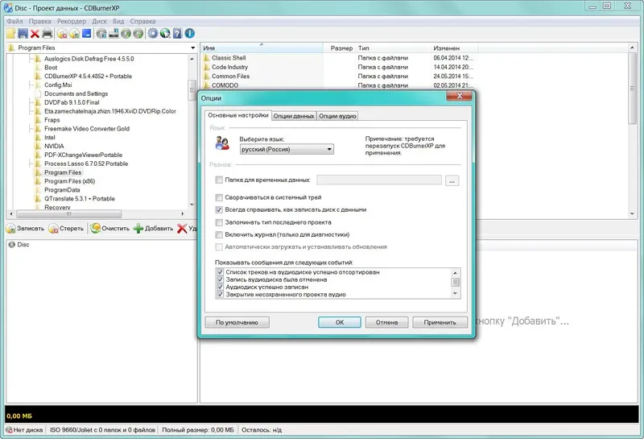Click the Записать burn icon in lower toolbar

pos(11,229)
